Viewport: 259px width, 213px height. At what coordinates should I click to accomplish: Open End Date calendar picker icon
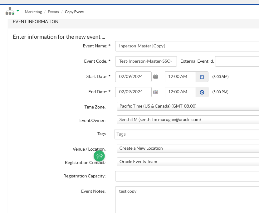[155, 92]
